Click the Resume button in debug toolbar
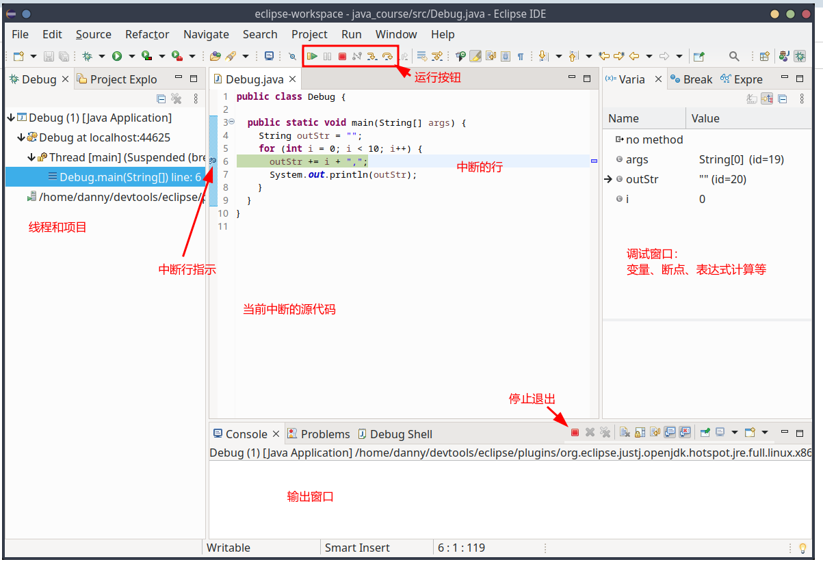Screen dimensions: 823x564 pyautogui.click(x=312, y=56)
